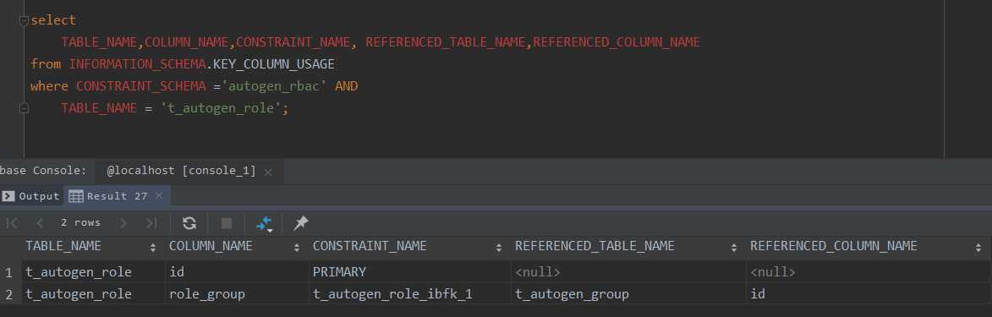This screenshot has height=317, width=992.
Task: Pin the Result 27 tab
Action: 301,222
